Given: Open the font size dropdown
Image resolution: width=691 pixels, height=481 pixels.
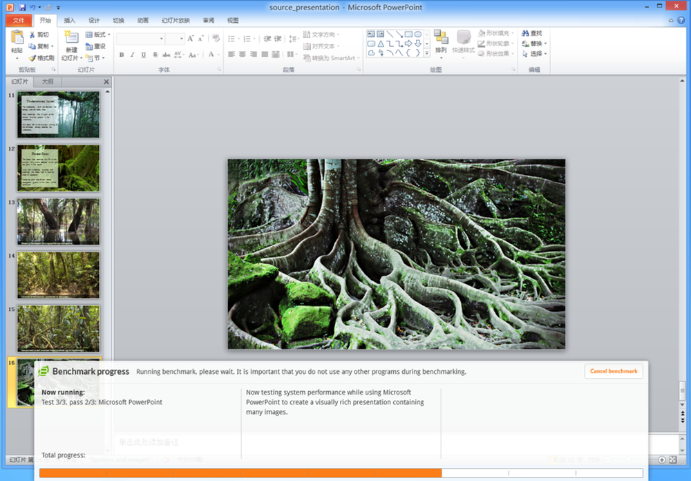Looking at the screenshot, I should tap(181, 39).
